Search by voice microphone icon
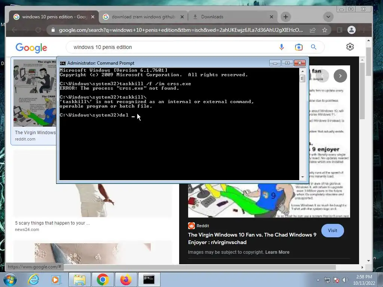Screen dimensions: 383x287 pyautogui.click(x=281, y=47)
